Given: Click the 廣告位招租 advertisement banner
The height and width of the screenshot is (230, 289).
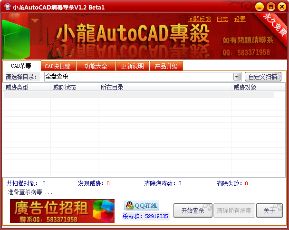Looking at the screenshot, I should [x=62, y=211].
